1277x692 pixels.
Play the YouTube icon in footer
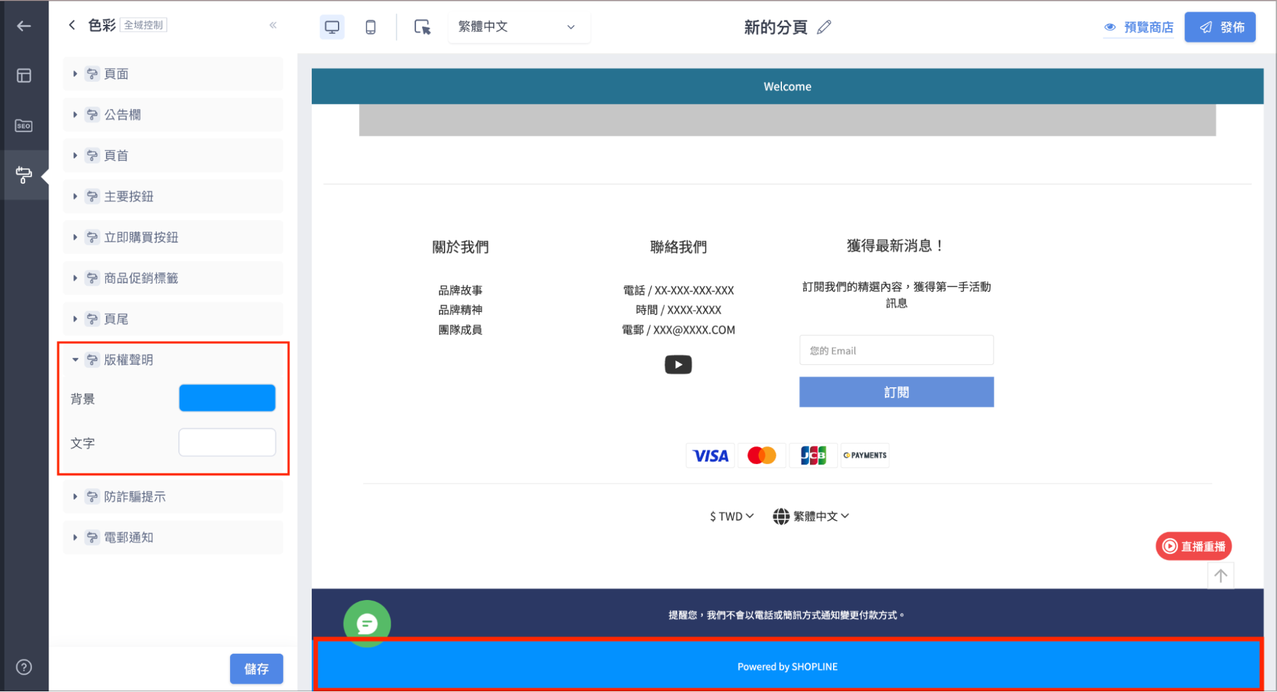pyautogui.click(x=678, y=365)
